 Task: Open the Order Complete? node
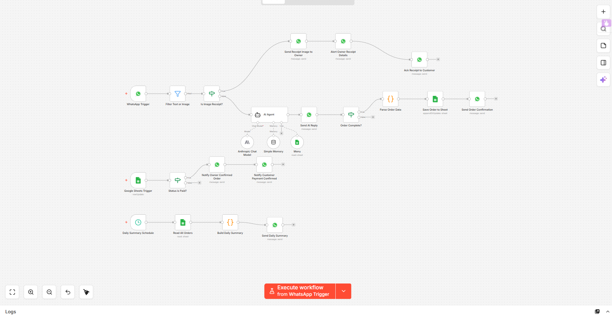351,115
